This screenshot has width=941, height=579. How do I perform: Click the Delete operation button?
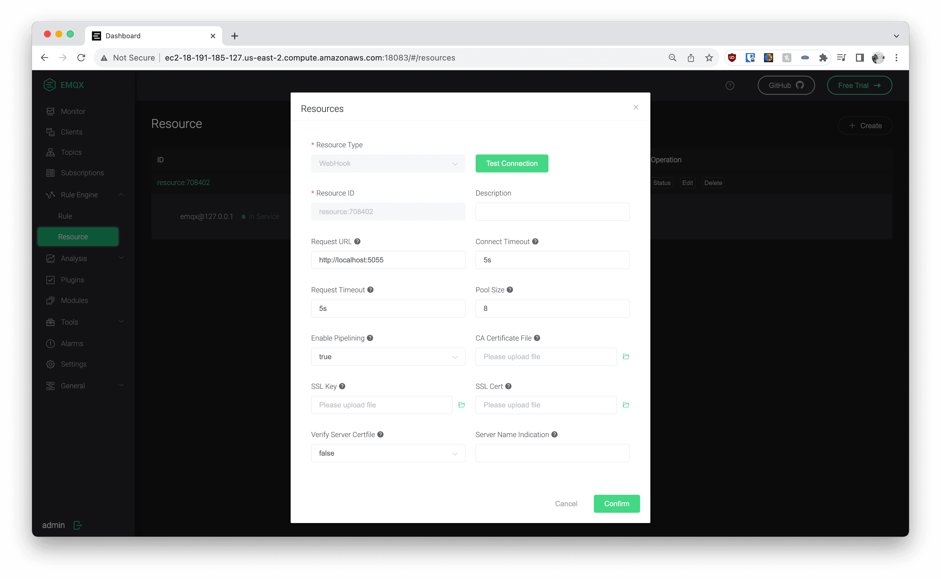point(713,183)
